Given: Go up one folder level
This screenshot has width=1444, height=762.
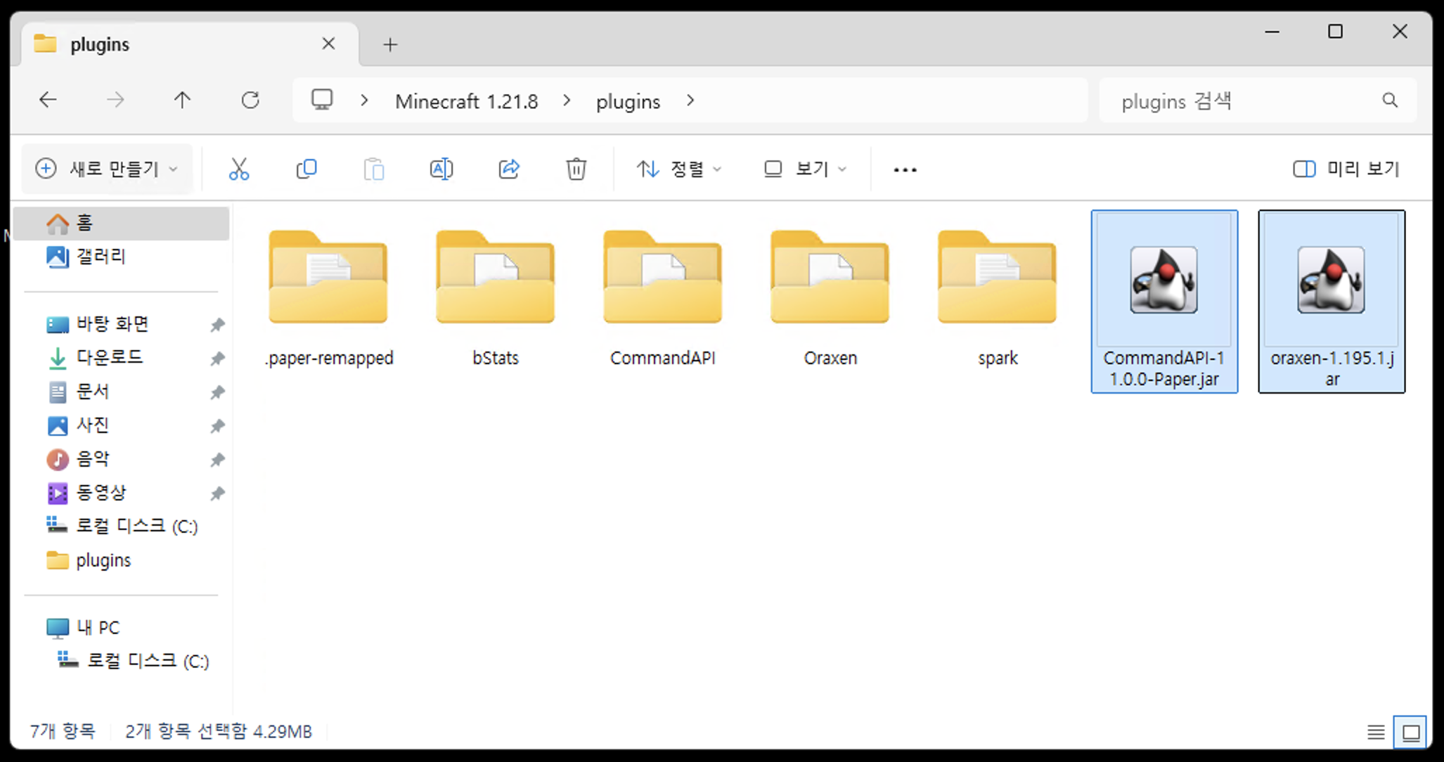Looking at the screenshot, I should click(x=182, y=101).
